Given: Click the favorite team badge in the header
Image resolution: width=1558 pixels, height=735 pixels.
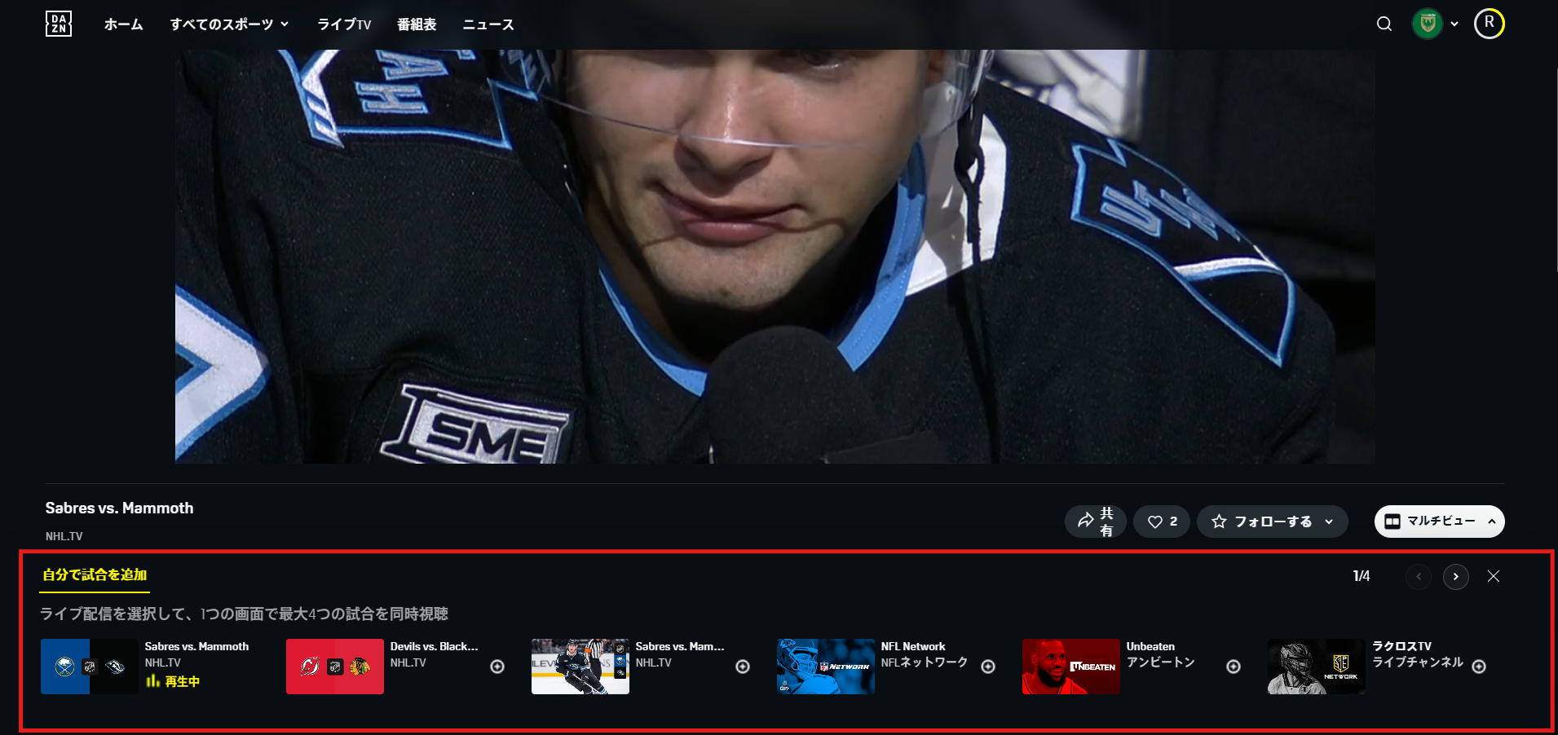Looking at the screenshot, I should tap(1428, 24).
